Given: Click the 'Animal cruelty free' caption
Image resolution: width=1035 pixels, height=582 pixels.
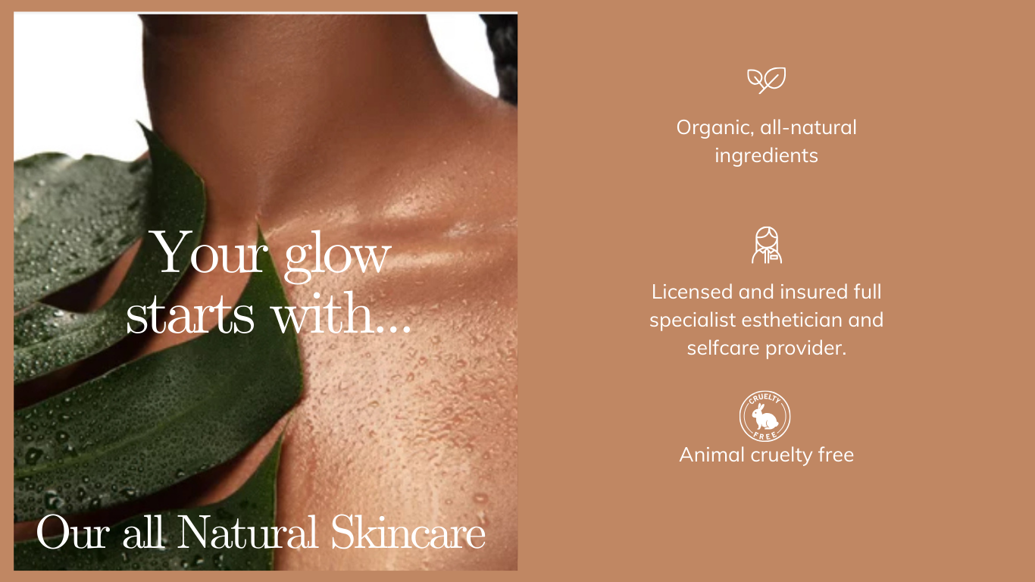Looking at the screenshot, I should (766, 455).
